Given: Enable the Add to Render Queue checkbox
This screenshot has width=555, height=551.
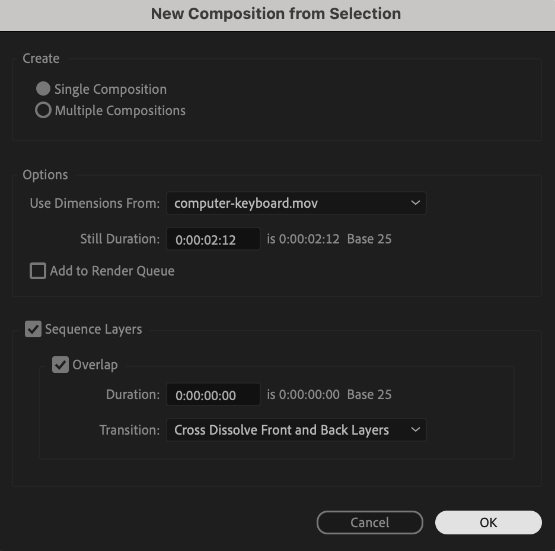Looking at the screenshot, I should [x=38, y=271].
